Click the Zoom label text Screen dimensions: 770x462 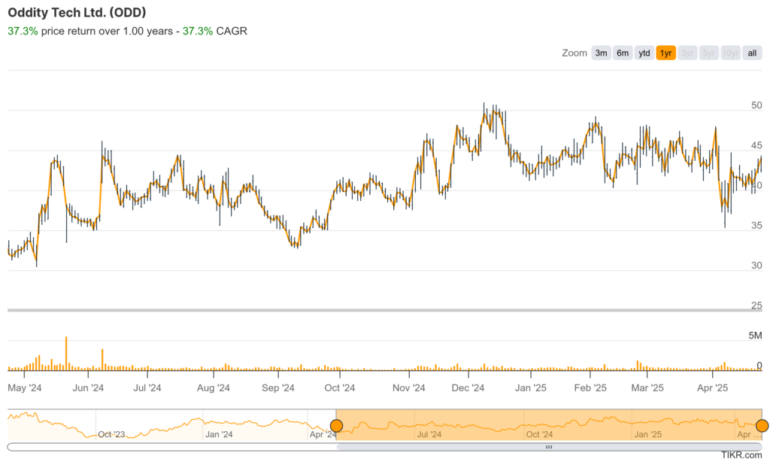[574, 53]
